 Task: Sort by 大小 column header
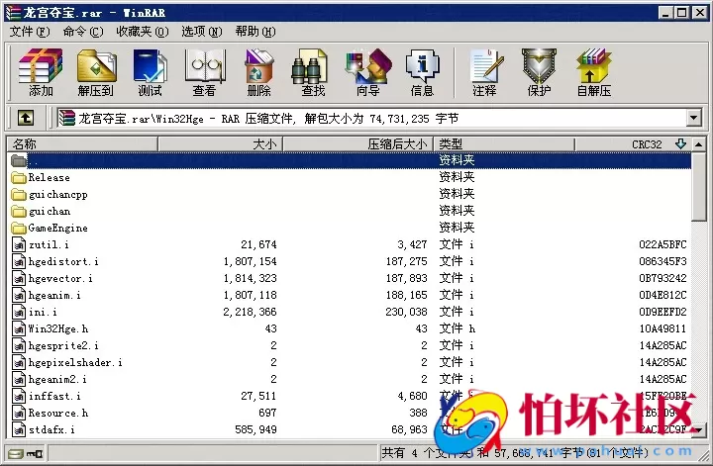tap(220, 144)
